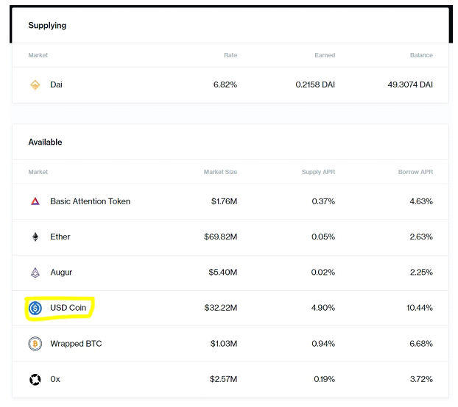Click the Wrapped BTC icon
The height and width of the screenshot is (407, 458).
pyautogui.click(x=35, y=344)
